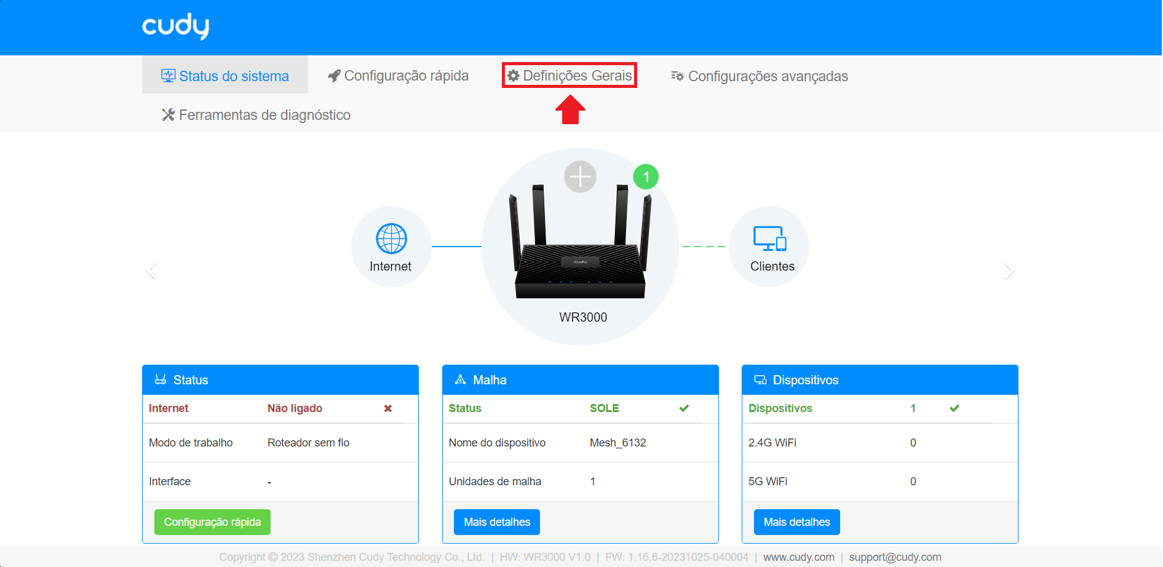The width and height of the screenshot is (1163, 567).
Task: Click Mais detalhes in Malha panel
Action: 497,522
